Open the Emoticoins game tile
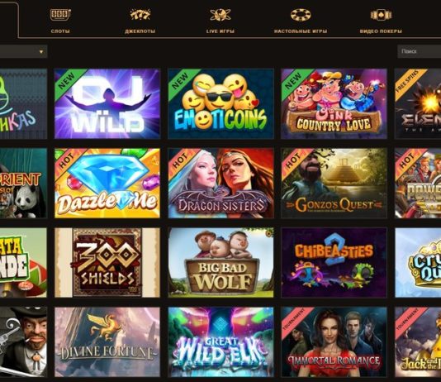 click(220, 103)
